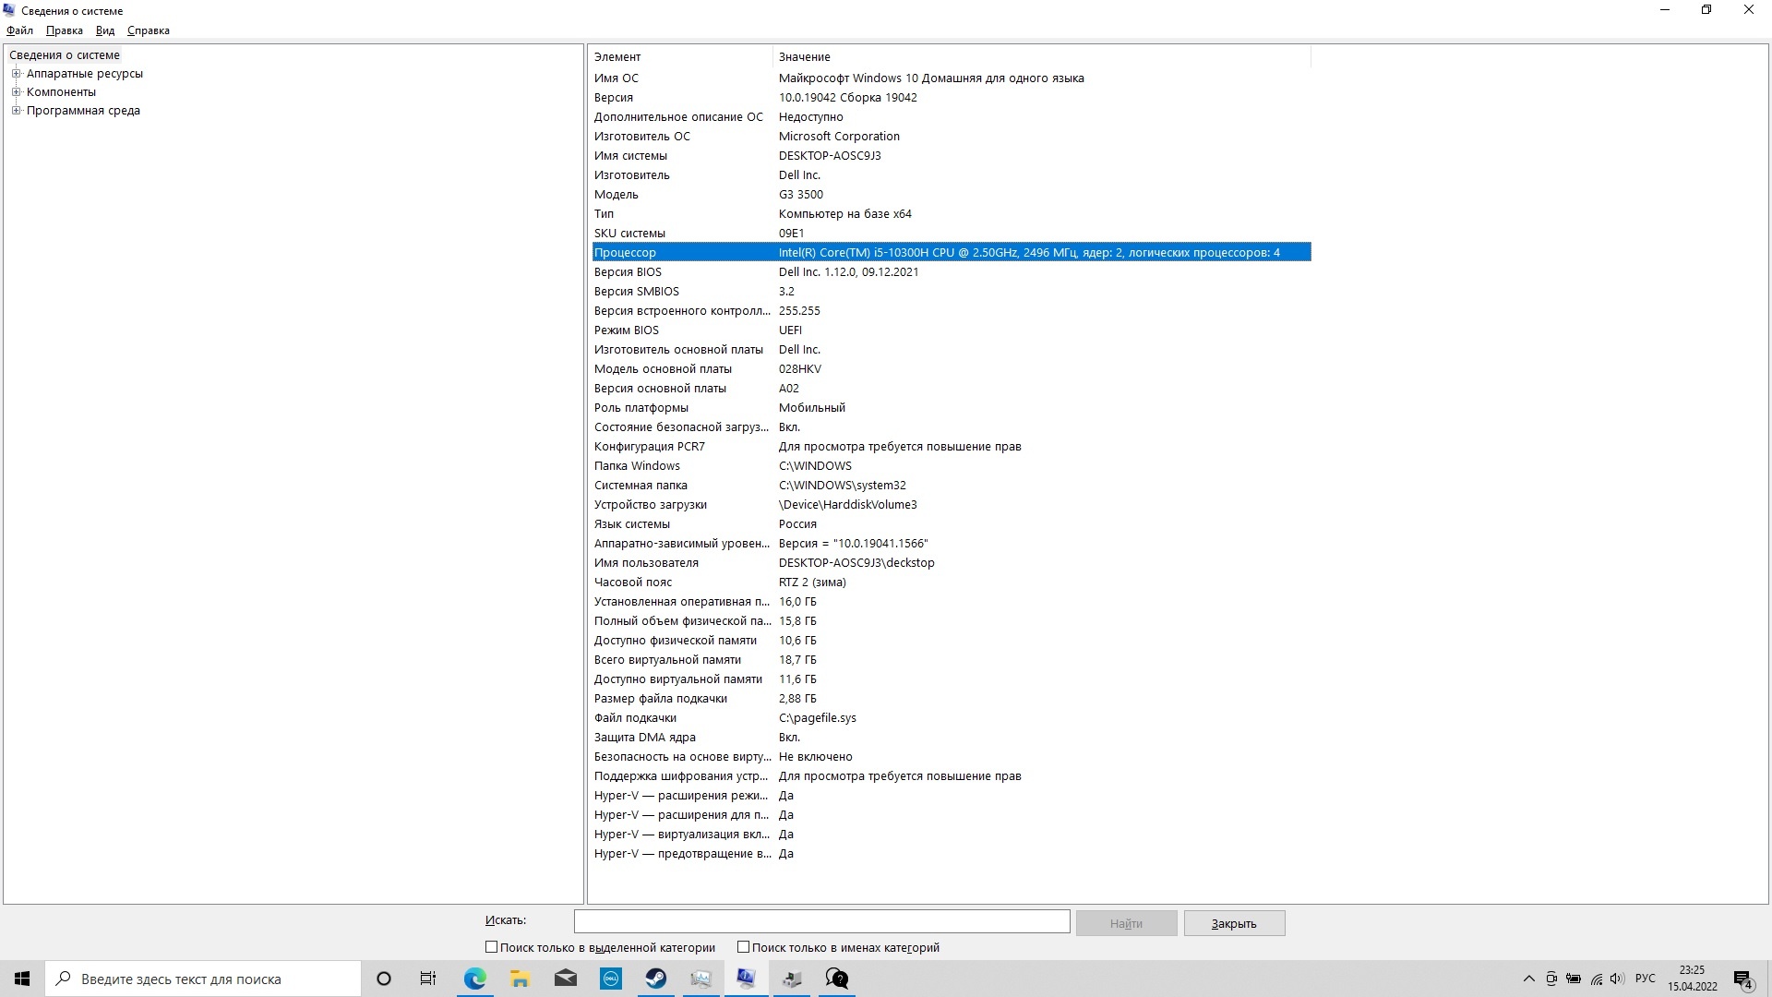Open the Mail app on taskbar
Viewport: 1772px width, 997px height.
tap(565, 979)
